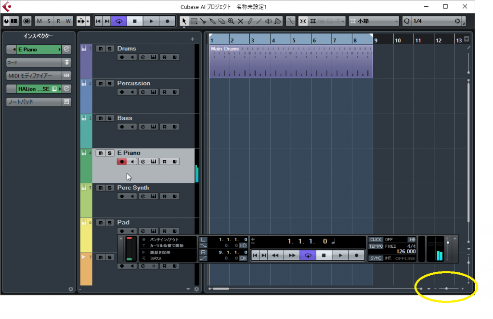Click global Mute M button in toolbar
Viewport: 493px width, 319px height.
pos(39,21)
